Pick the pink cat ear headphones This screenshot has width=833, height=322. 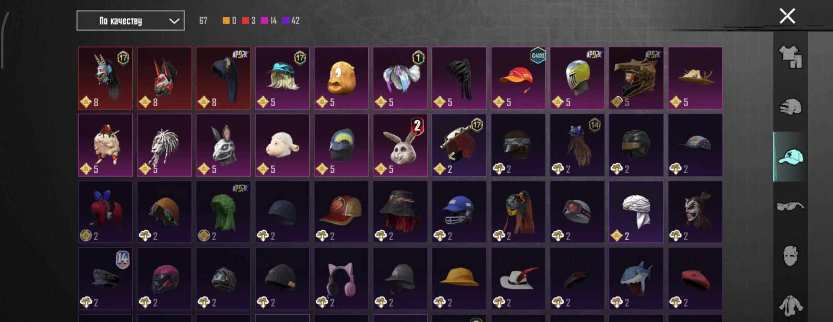[341, 278]
